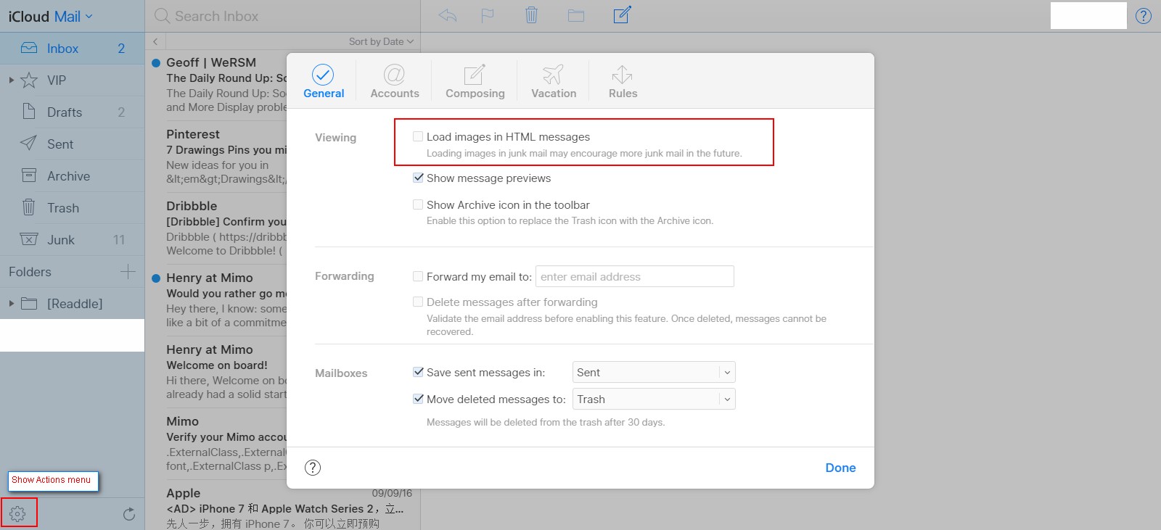1161x530 pixels.
Task: Open the Sent mailbox dropdown
Action: click(x=654, y=372)
